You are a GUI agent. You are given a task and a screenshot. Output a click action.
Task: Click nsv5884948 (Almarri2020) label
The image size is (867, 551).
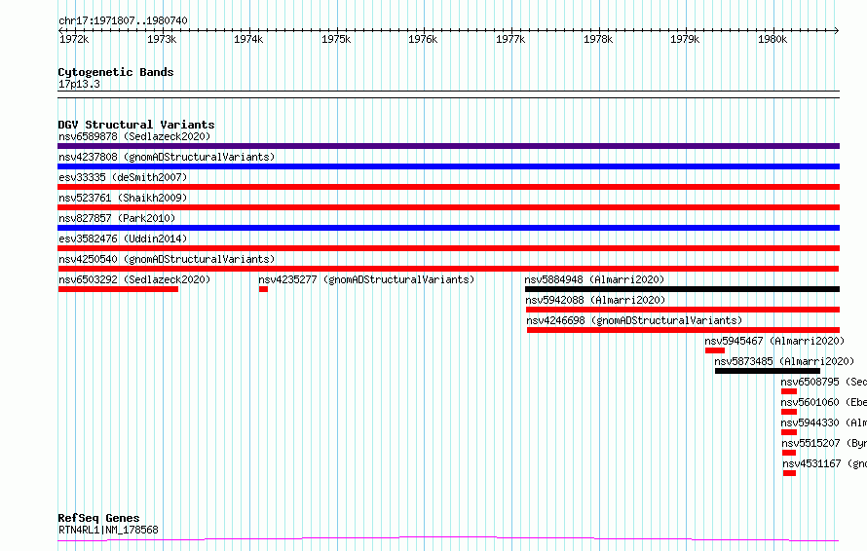pos(594,279)
